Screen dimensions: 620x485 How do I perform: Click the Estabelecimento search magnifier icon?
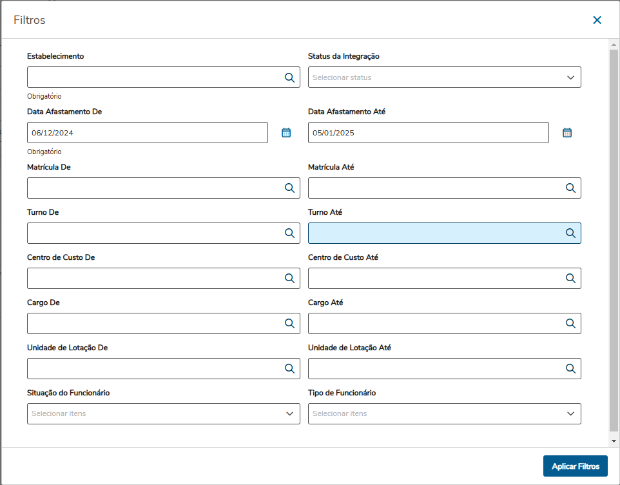click(289, 77)
